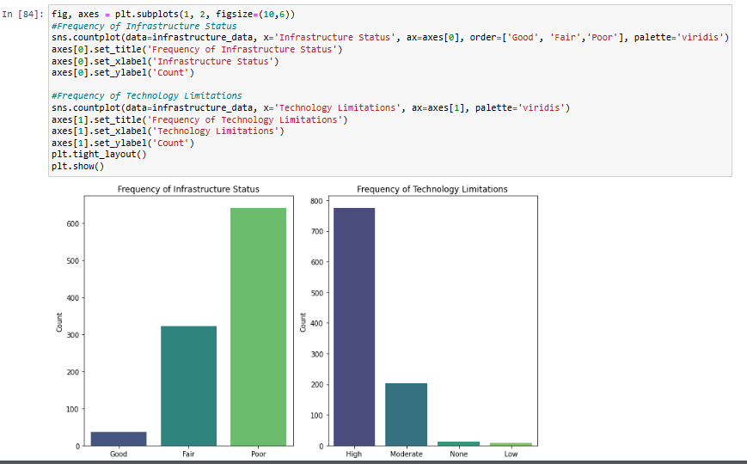Click the Fair bar in Infrastructure Status chart
The width and height of the screenshot is (747, 464).
click(x=188, y=386)
